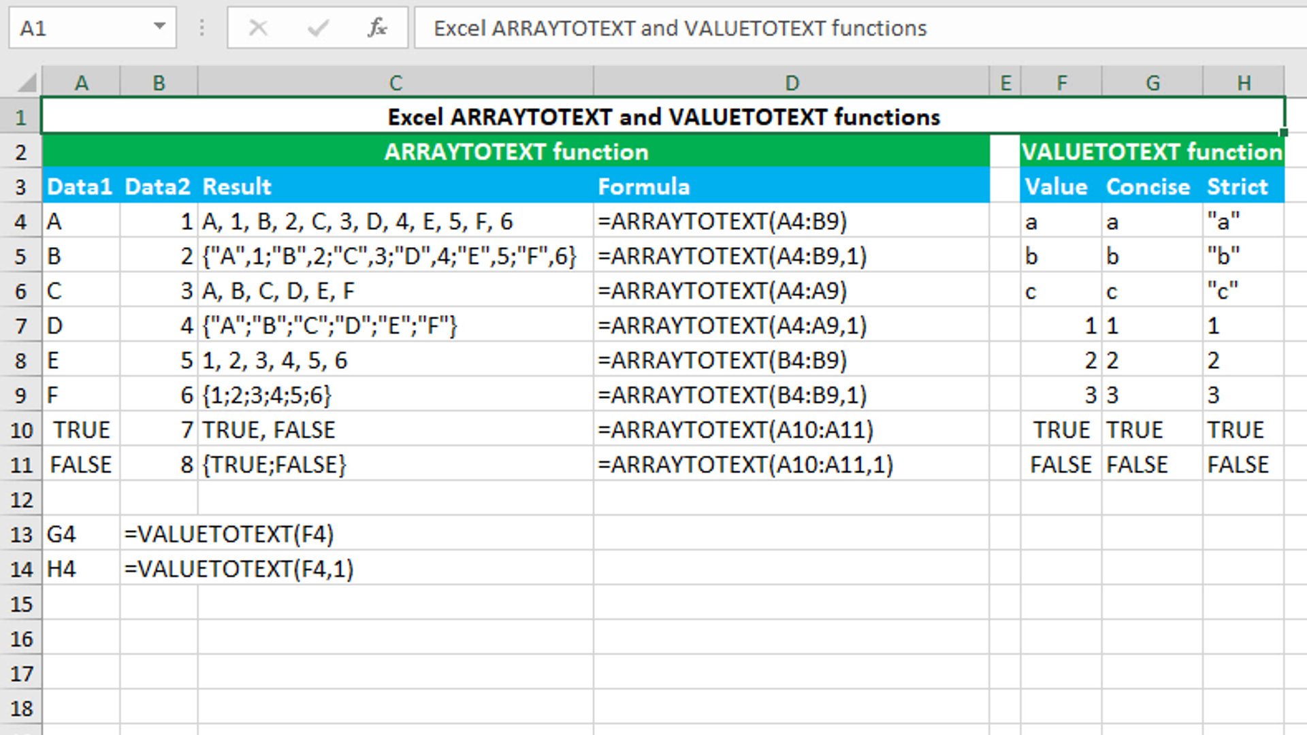Click the 'Value' heading cell
The width and height of the screenshot is (1307, 735).
pos(1061,186)
